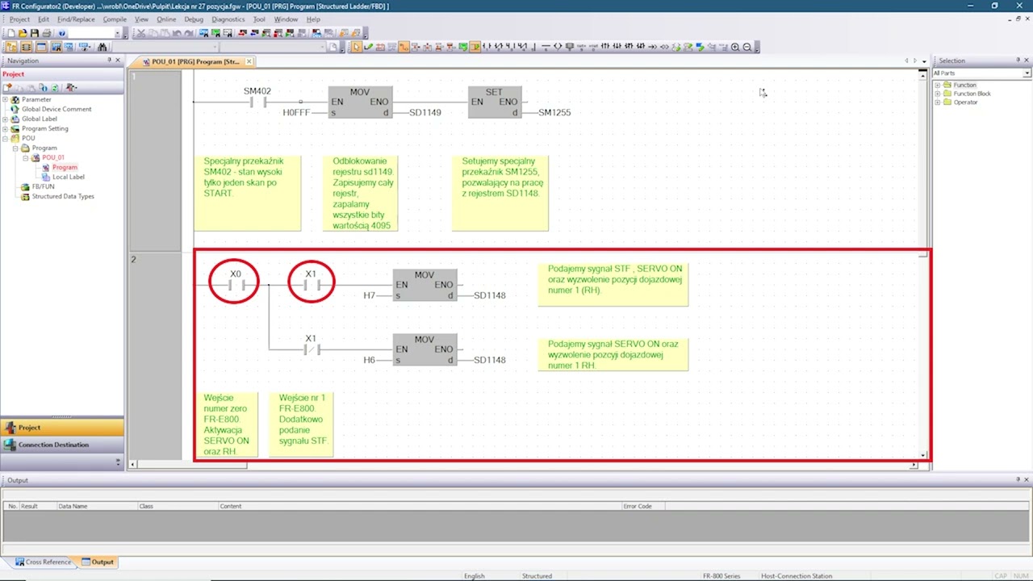The image size is (1033, 581).
Task: Save the project using the floppy icon
Action: click(x=35, y=33)
